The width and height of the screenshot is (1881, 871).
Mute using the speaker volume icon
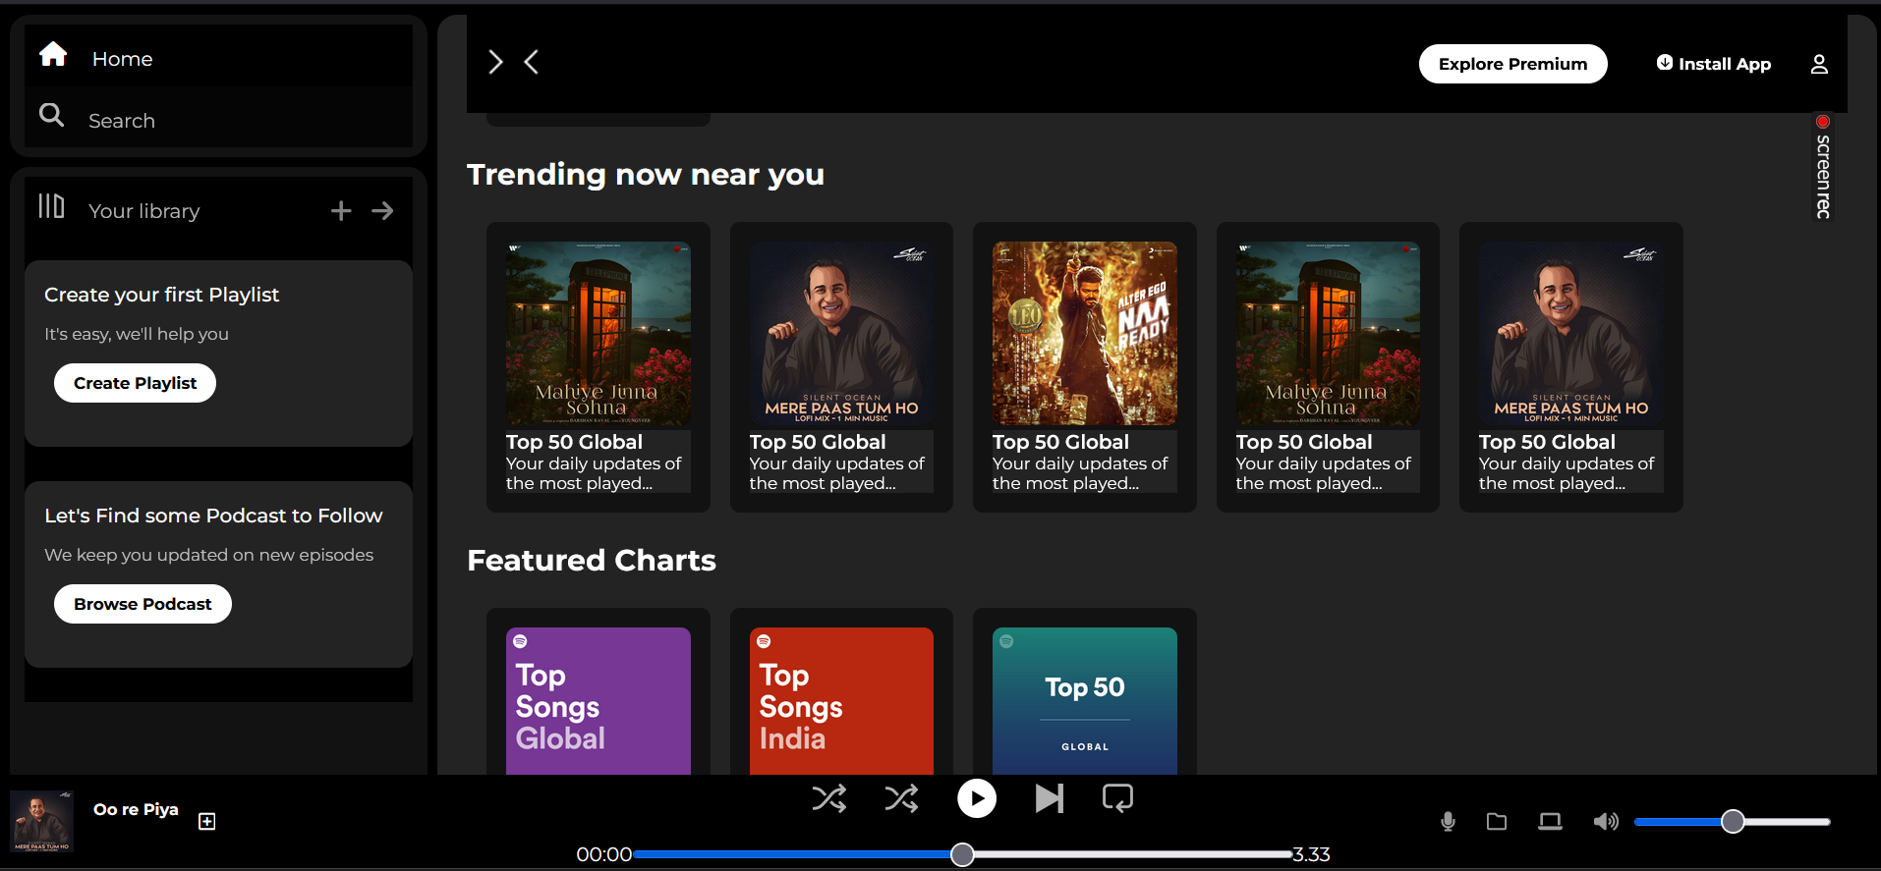click(x=1606, y=822)
